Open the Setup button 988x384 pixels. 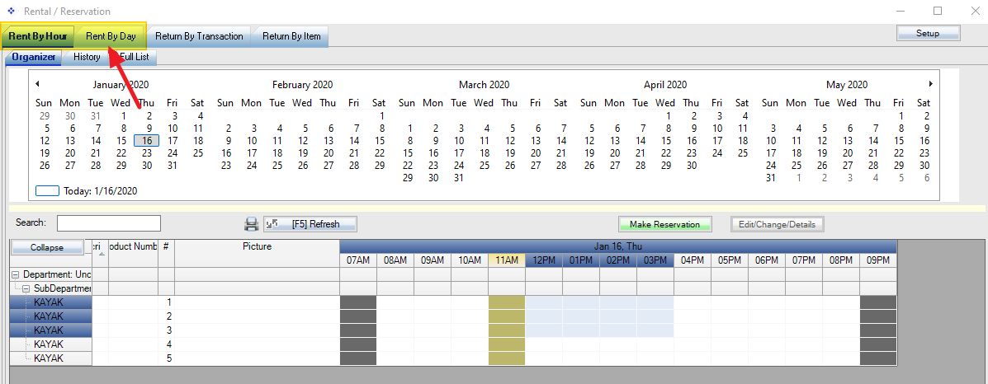pos(928,33)
